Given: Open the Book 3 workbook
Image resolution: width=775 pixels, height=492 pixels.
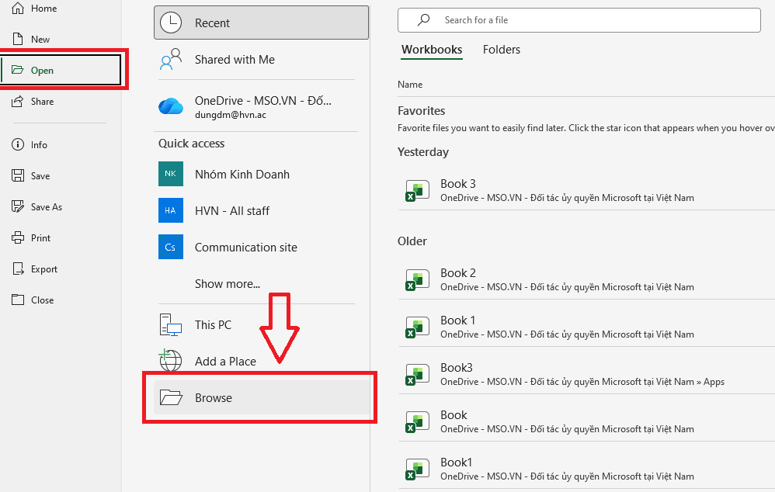Looking at the screenshot, I should [x=587, y=191].
